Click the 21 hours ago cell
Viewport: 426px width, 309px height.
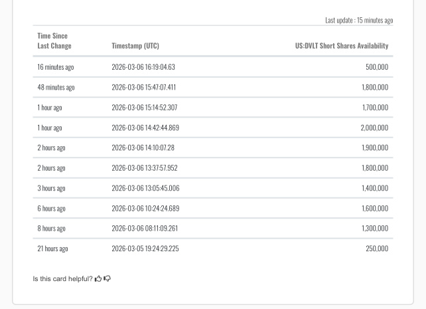coord(52,249)
